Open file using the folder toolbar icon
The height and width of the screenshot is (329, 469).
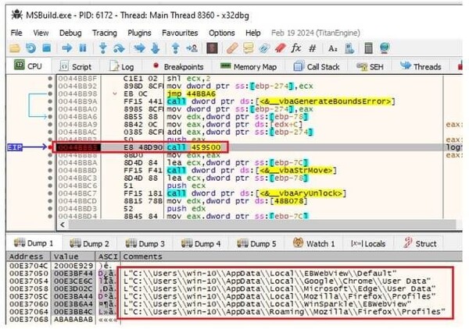click(x=14, y=48)
